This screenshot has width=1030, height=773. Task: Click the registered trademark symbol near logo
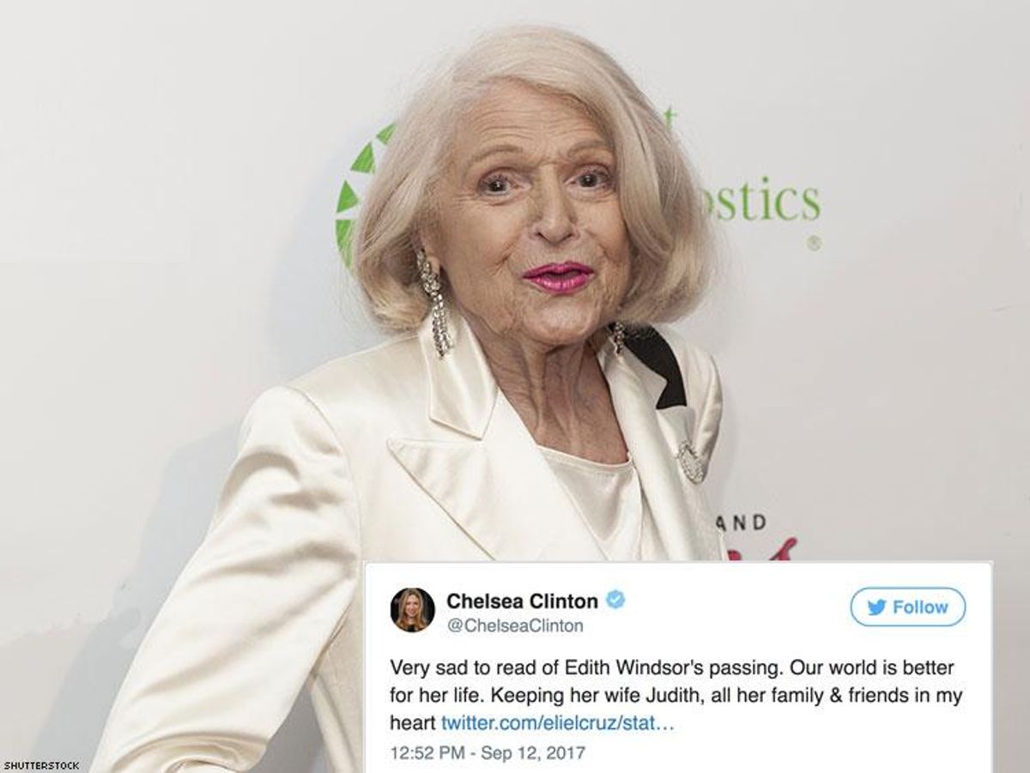[x=814, y=244]
